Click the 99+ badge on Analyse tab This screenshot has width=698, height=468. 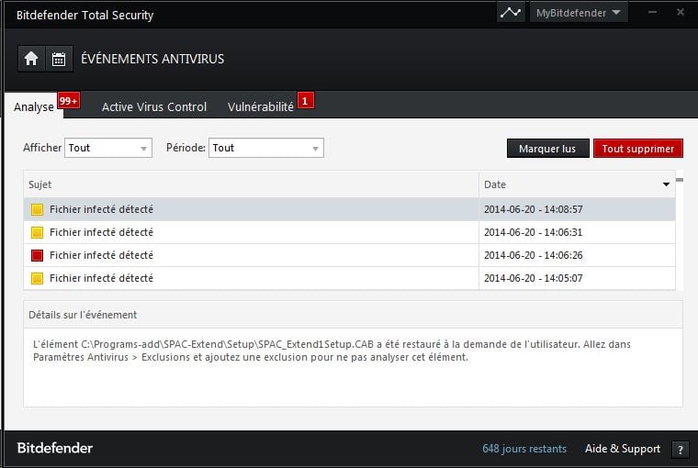(69, 101)
